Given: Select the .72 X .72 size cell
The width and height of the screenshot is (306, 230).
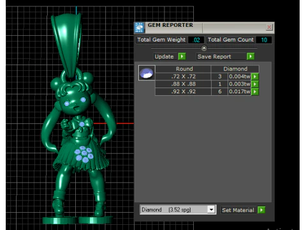Looking at the screenshot, I should point(184,77).
